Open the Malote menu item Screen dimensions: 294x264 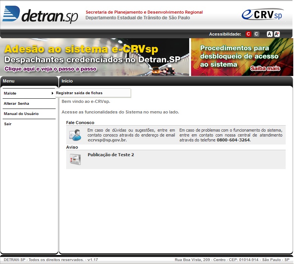click(x=29, y=93)
